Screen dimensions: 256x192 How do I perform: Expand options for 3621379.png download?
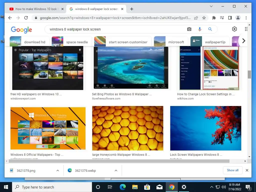point(58,170)
